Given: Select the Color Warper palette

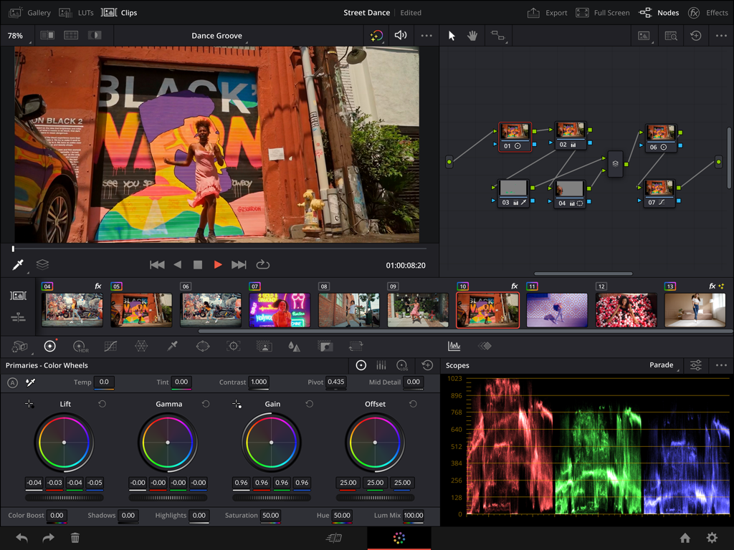Looking at the screenshot, I should 141,347.
